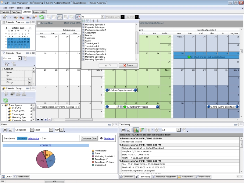Switch to the Resource List tab

[x=39, y=12]
